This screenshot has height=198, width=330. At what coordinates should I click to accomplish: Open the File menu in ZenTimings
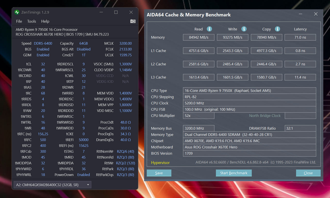19,21
